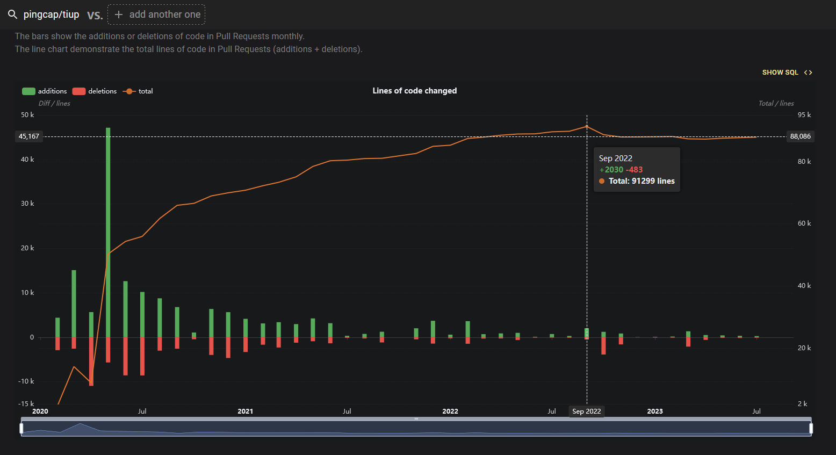Click the pingcap/tiup repository search field
The height and width of the screenshot is (455, 836).
click(x=52, y=15)
